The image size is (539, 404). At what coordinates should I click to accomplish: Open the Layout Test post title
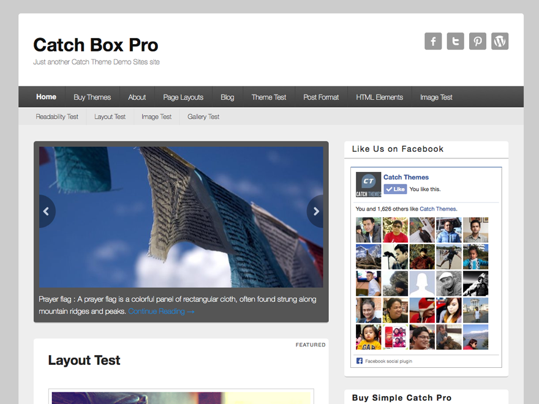coord(85,360)
